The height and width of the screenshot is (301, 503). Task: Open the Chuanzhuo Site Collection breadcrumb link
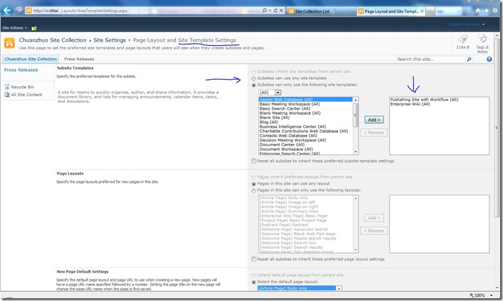[x=53, y=40]
